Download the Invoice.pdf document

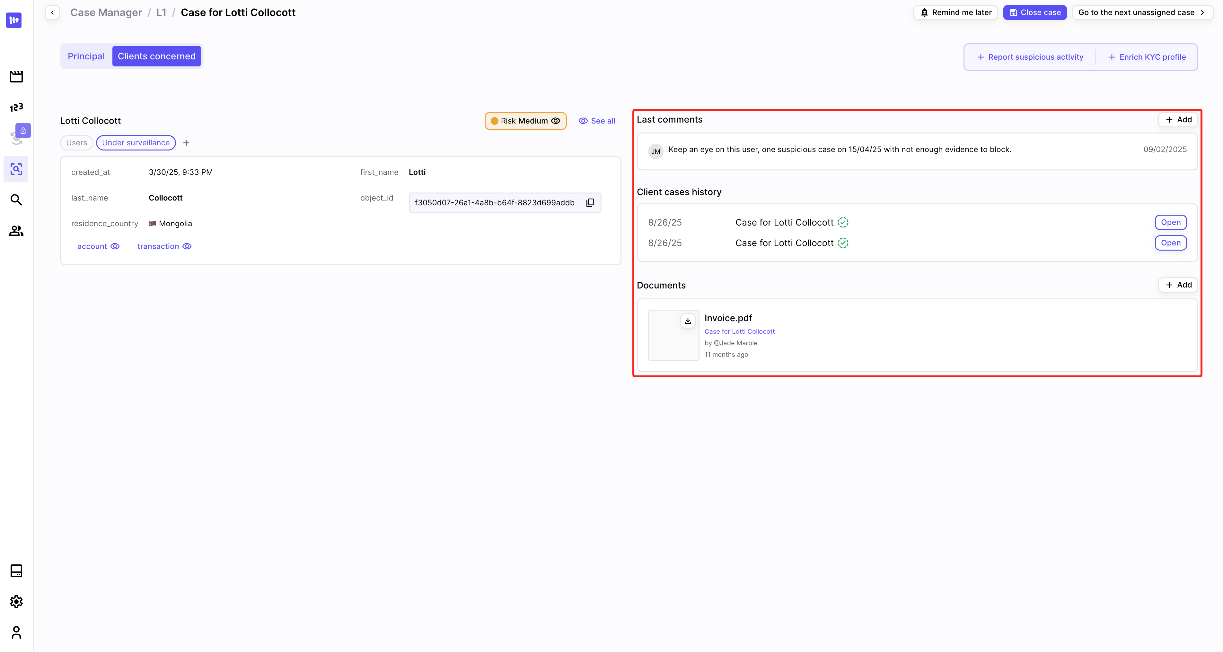pyautogui.click(x=688, y=321)
